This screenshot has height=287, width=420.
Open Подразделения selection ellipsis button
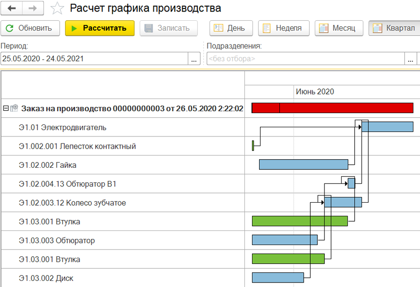[410, 59]
